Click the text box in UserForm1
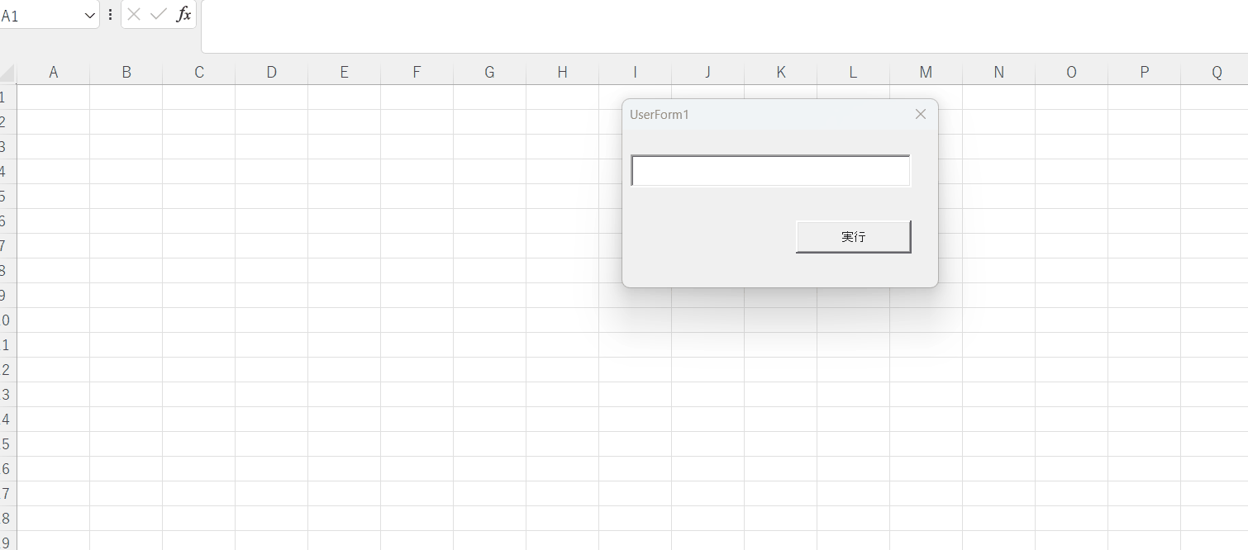The image size is (1248, 550). pos(770,171)
